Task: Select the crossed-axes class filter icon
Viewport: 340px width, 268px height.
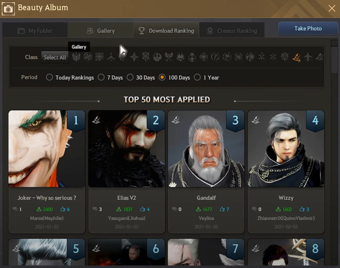Action: [x=169, y=57]
